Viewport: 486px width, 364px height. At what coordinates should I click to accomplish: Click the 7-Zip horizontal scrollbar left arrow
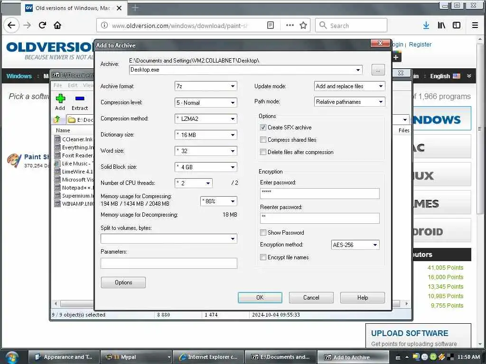(x=56, y=304)
